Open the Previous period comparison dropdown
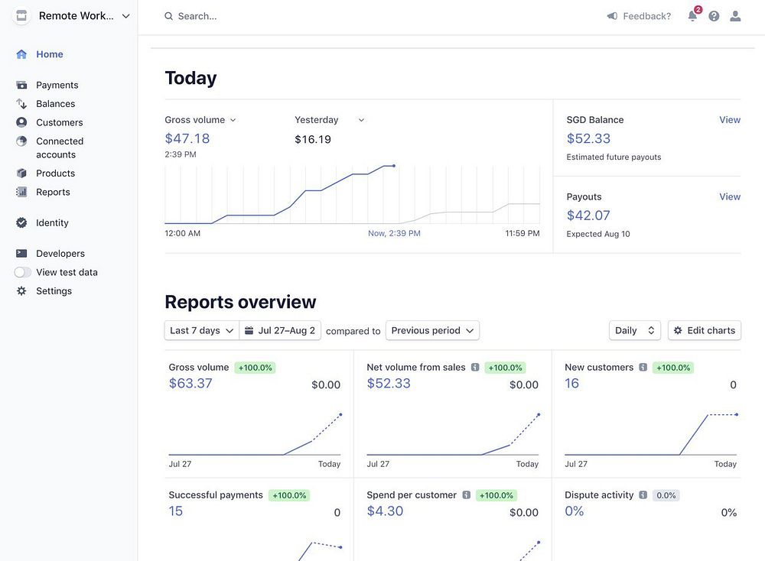 [x=432, y=330]
